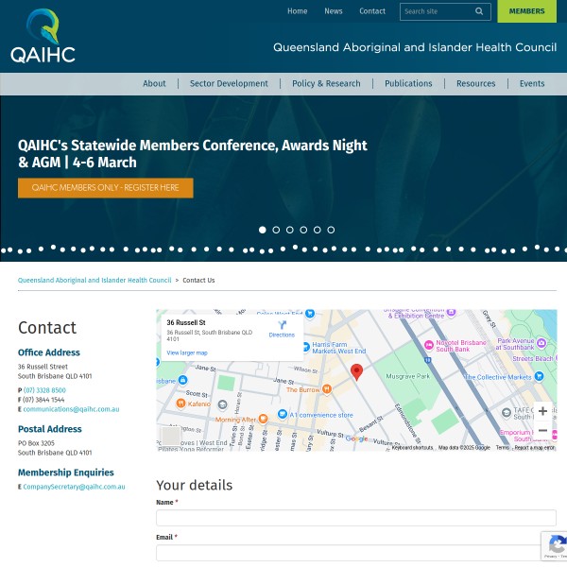Click the green MEMBERS button
This screenshot has height=567, width=567.
[526, 11]
